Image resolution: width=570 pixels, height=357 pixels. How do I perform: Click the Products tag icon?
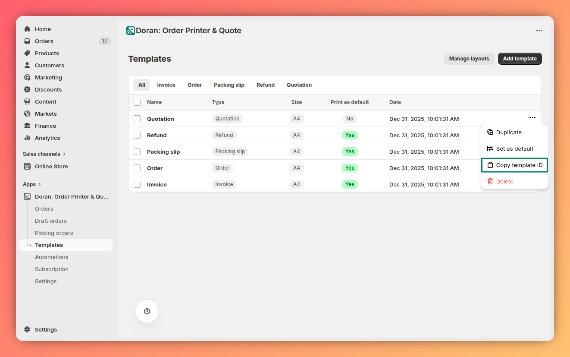click(x=27, y=53)
